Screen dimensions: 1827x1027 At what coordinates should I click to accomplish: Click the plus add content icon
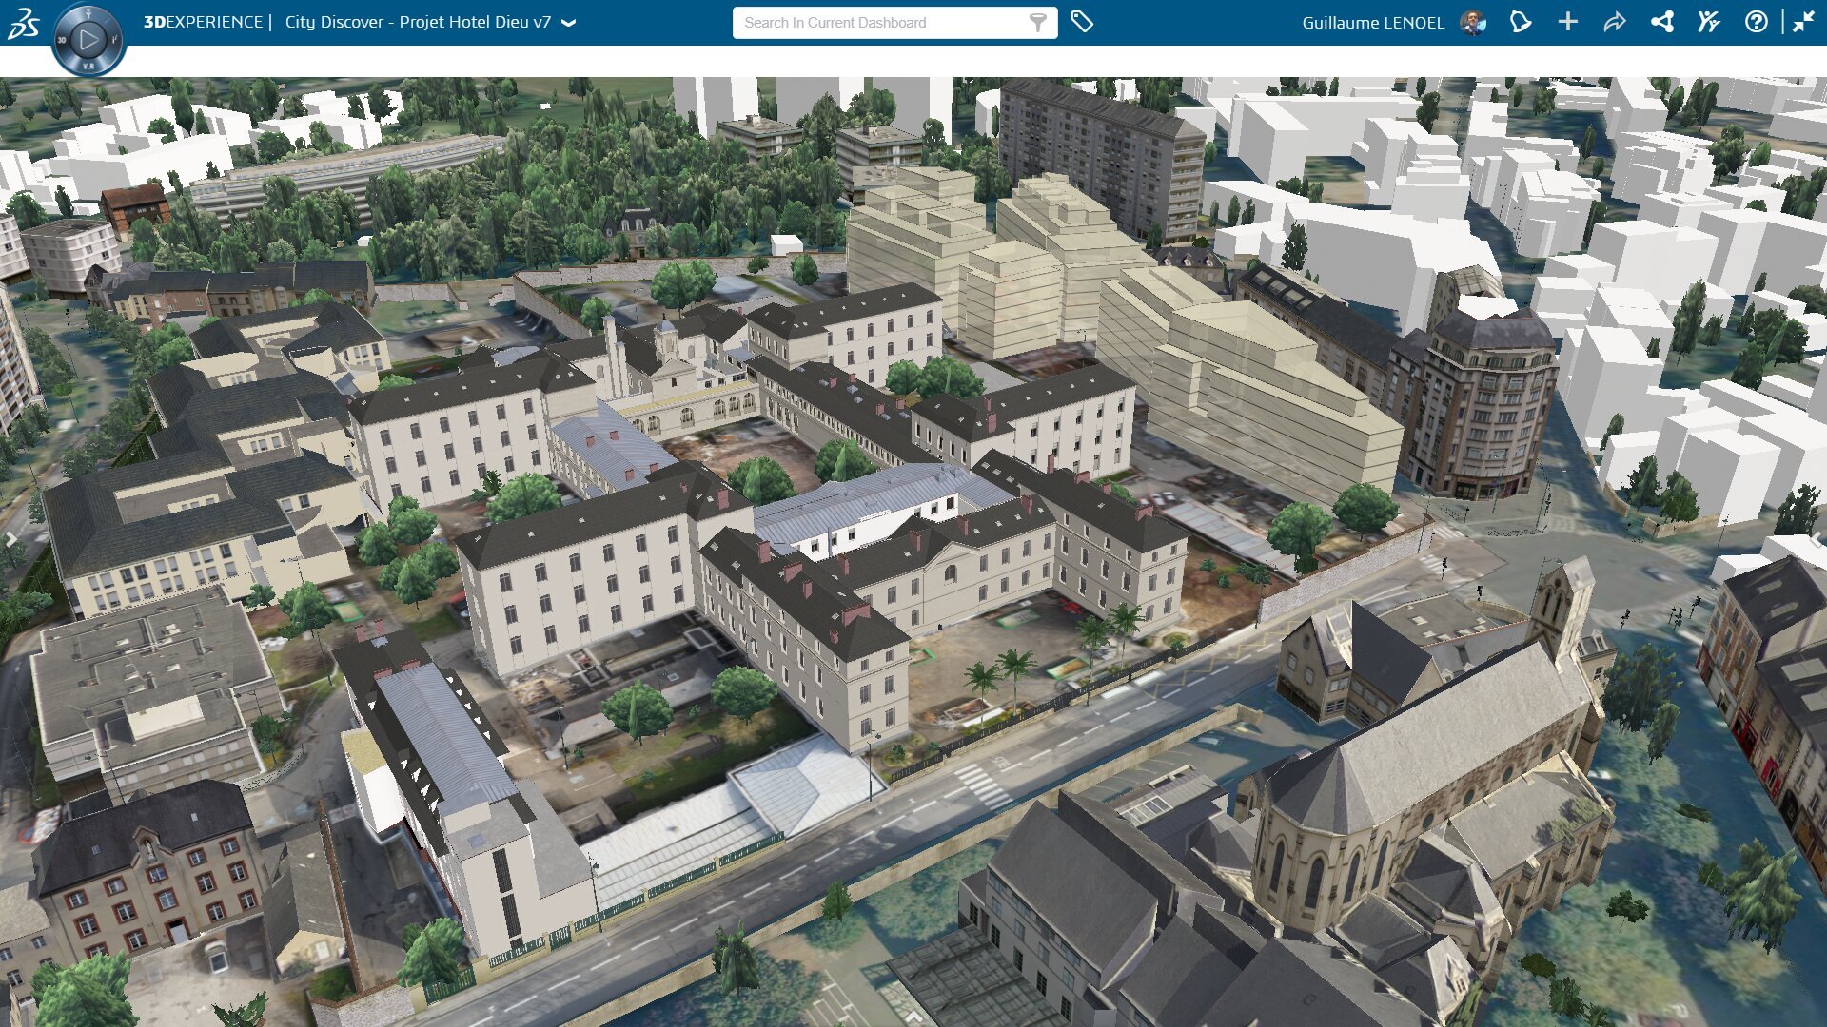[1568, 22]
